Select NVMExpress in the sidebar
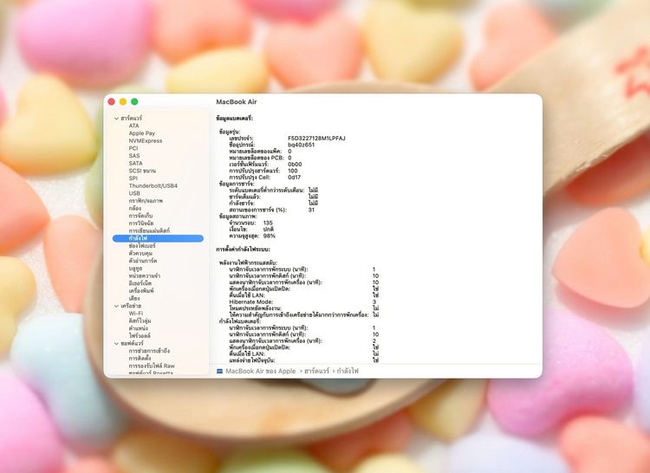 point(146,141)
